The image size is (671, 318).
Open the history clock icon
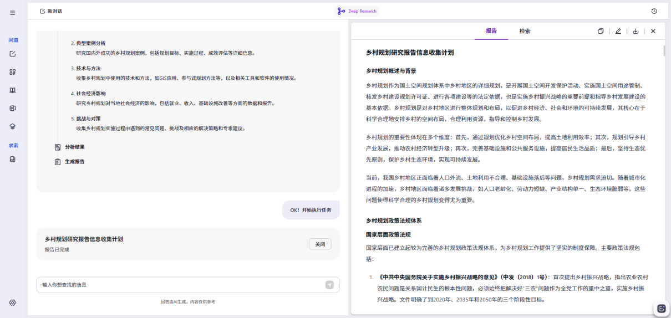point(654,11)
